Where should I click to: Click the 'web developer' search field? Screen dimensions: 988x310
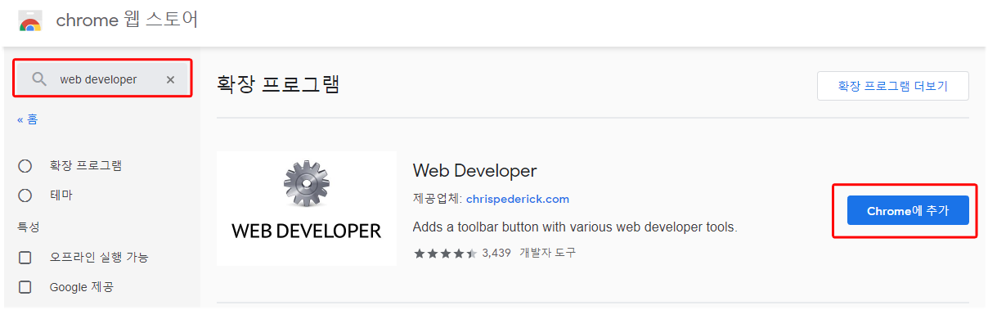[103, 79]
